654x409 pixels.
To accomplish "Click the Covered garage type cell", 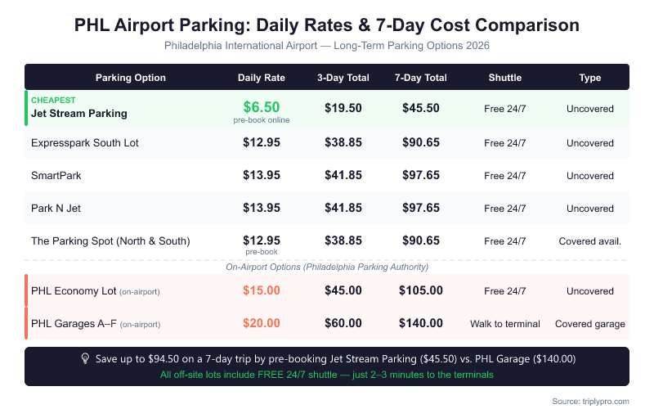I will click(590, 324).
